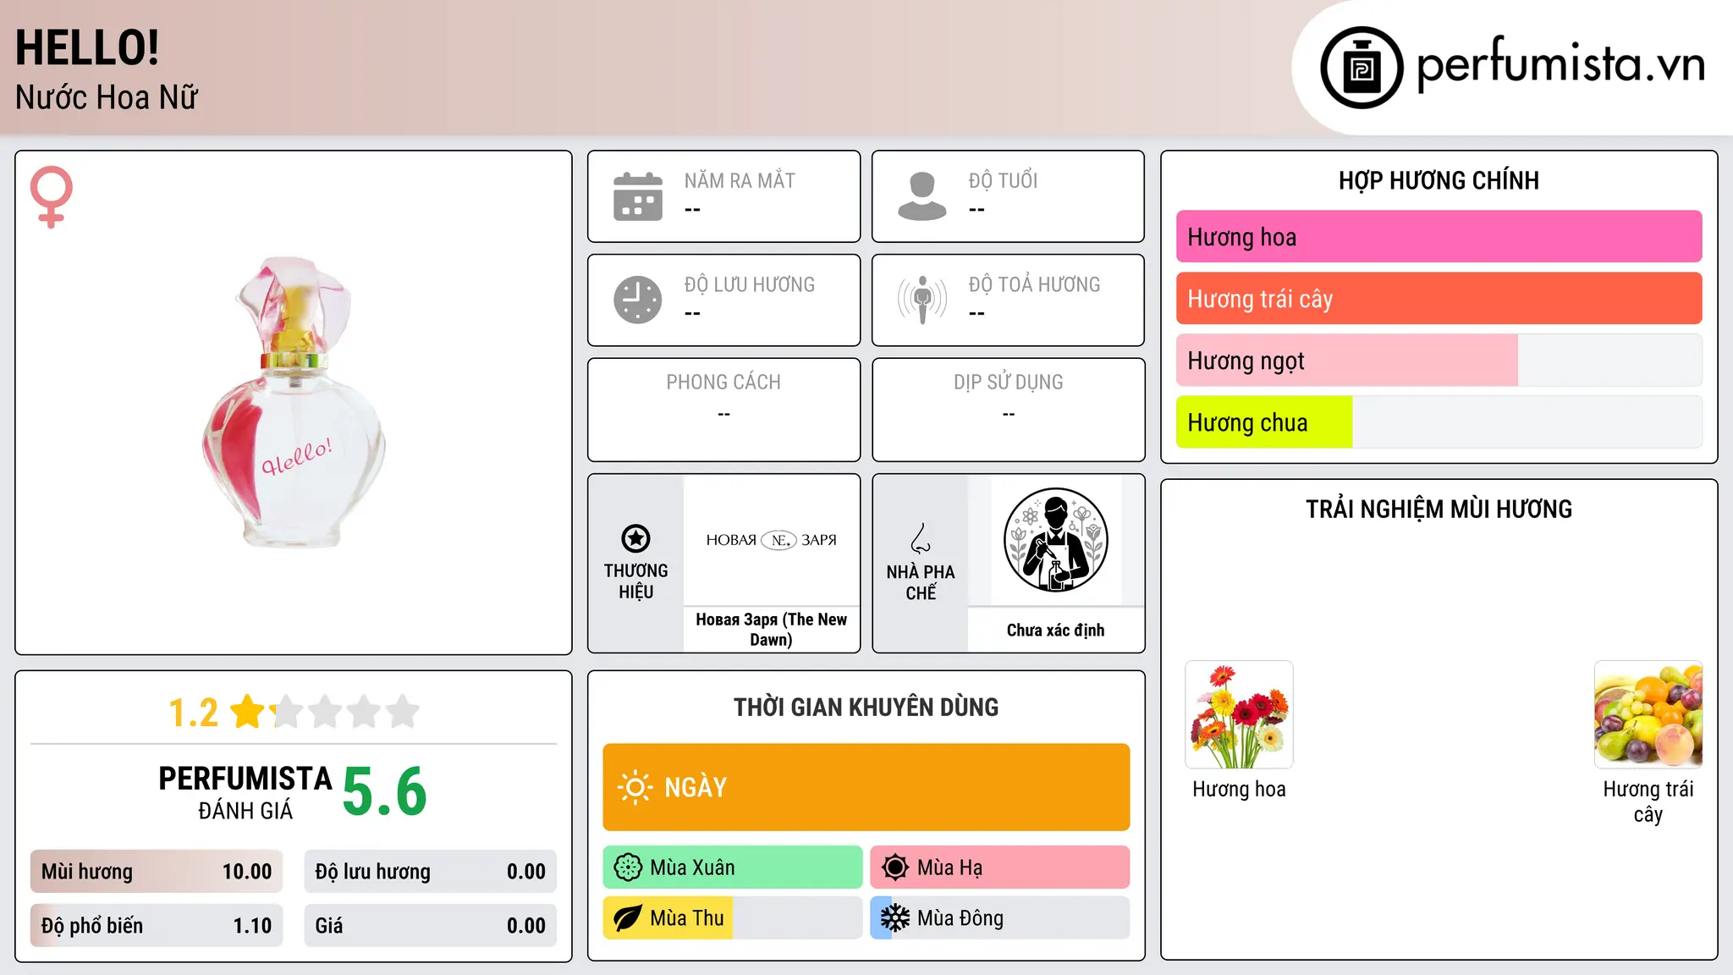1733x975 pixels.
Task: Click the sun icon for Mùa Hạ
Action: click(894, 868)
